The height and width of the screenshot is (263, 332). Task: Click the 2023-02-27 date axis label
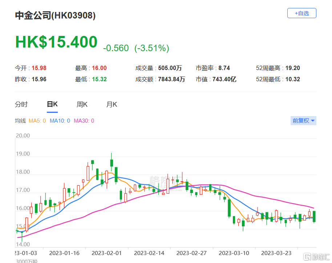coord(192,253)
